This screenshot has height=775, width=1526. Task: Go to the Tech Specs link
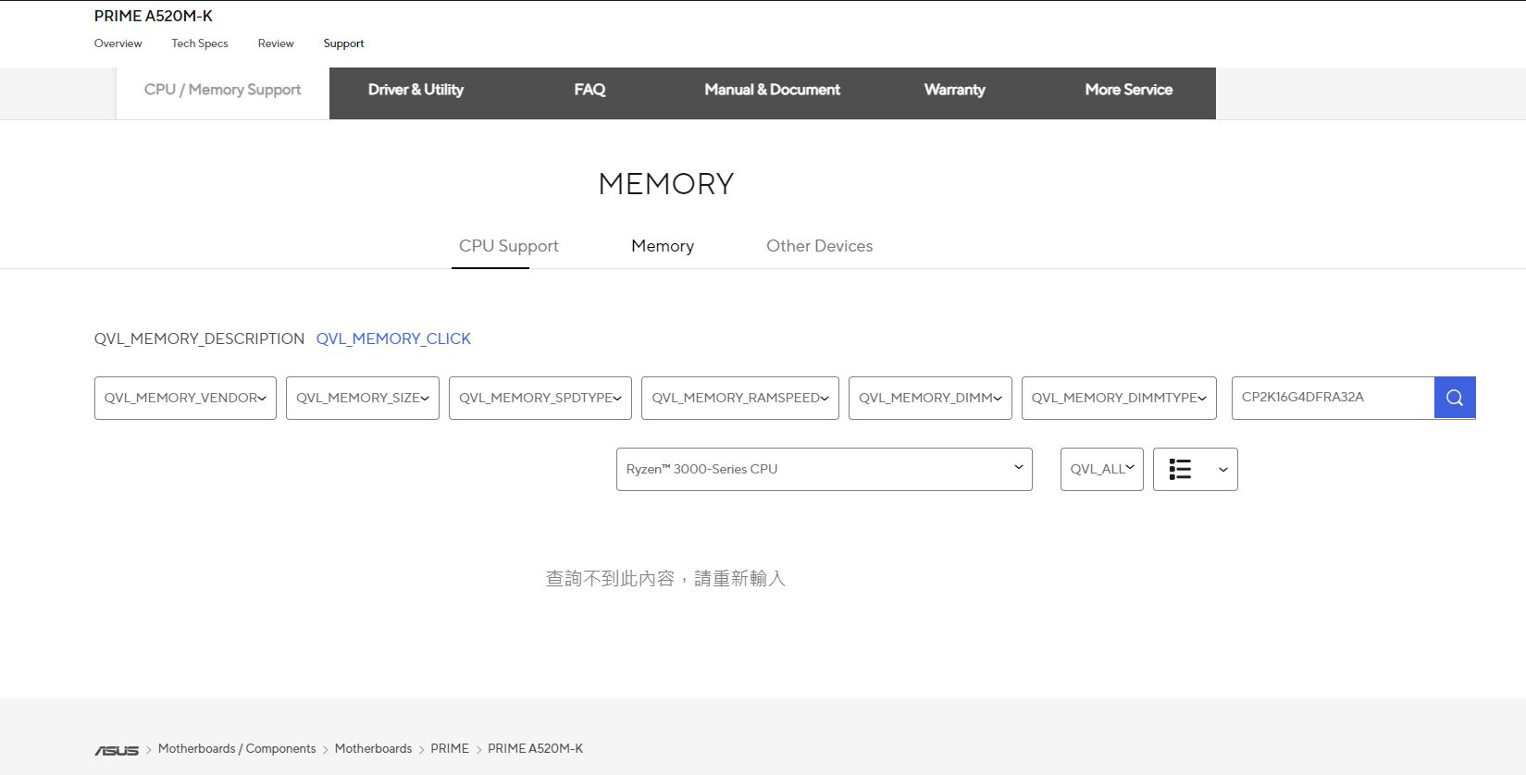coord(200,43)
